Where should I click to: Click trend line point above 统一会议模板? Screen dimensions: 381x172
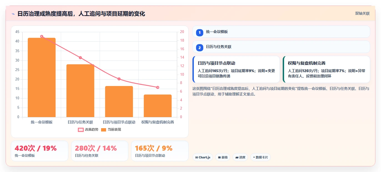point(42,36)
